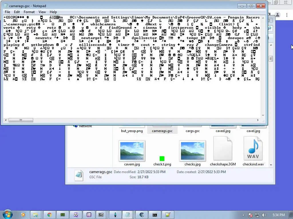Open the green monitor app on taskbar
The height and width of the screenshot is (219, 293).
point(63,215)
